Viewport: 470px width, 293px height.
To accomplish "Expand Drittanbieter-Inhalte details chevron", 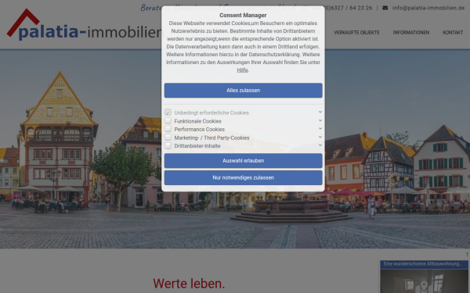I will [320, 145].
